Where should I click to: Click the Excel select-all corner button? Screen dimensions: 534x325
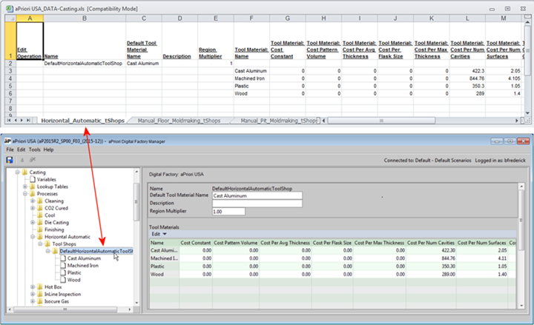[x=10, y=19]
